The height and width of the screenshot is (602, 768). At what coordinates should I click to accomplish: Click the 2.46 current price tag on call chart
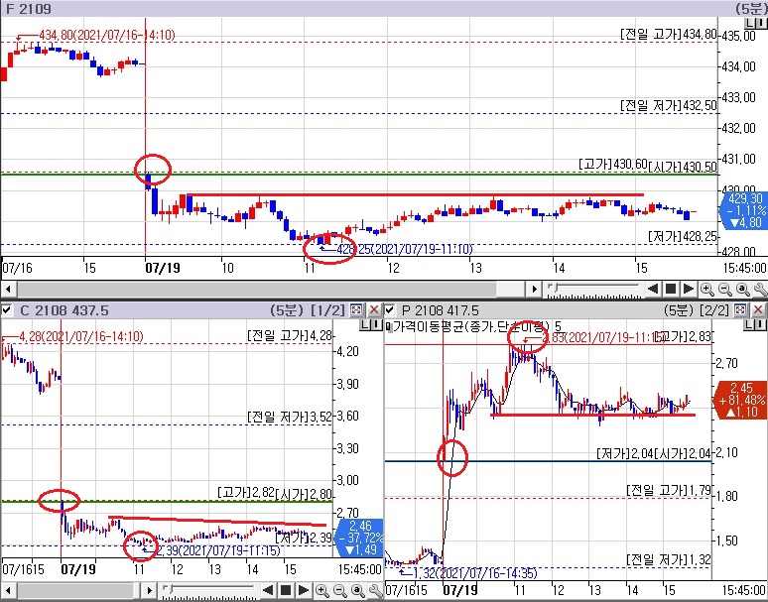point(360,538)
